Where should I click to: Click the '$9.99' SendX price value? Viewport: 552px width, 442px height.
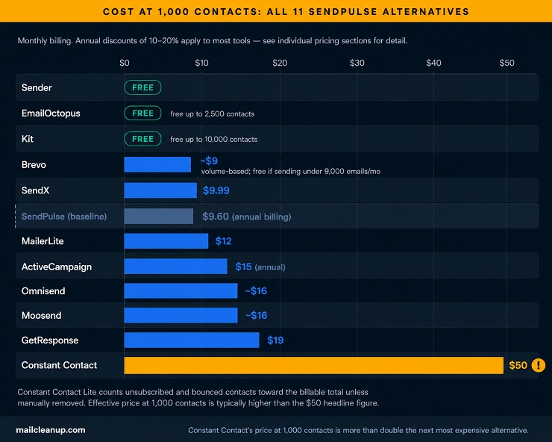216,190
